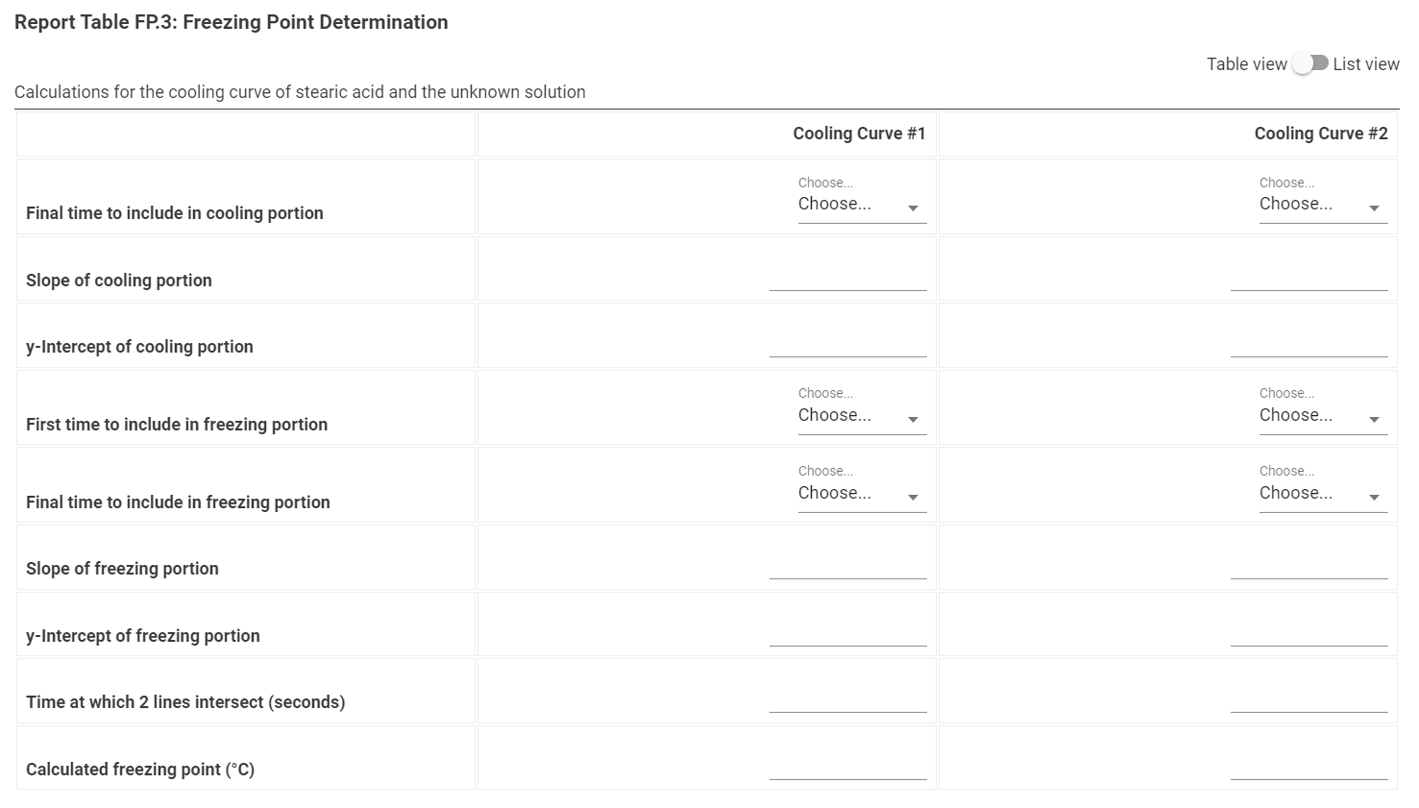Click Curve #2 slope of cooling portion field
The width and height of the screenshot is (1419, 808).
(1309, 279)
